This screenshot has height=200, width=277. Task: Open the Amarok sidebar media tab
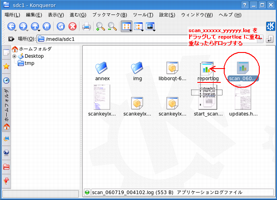6,139
